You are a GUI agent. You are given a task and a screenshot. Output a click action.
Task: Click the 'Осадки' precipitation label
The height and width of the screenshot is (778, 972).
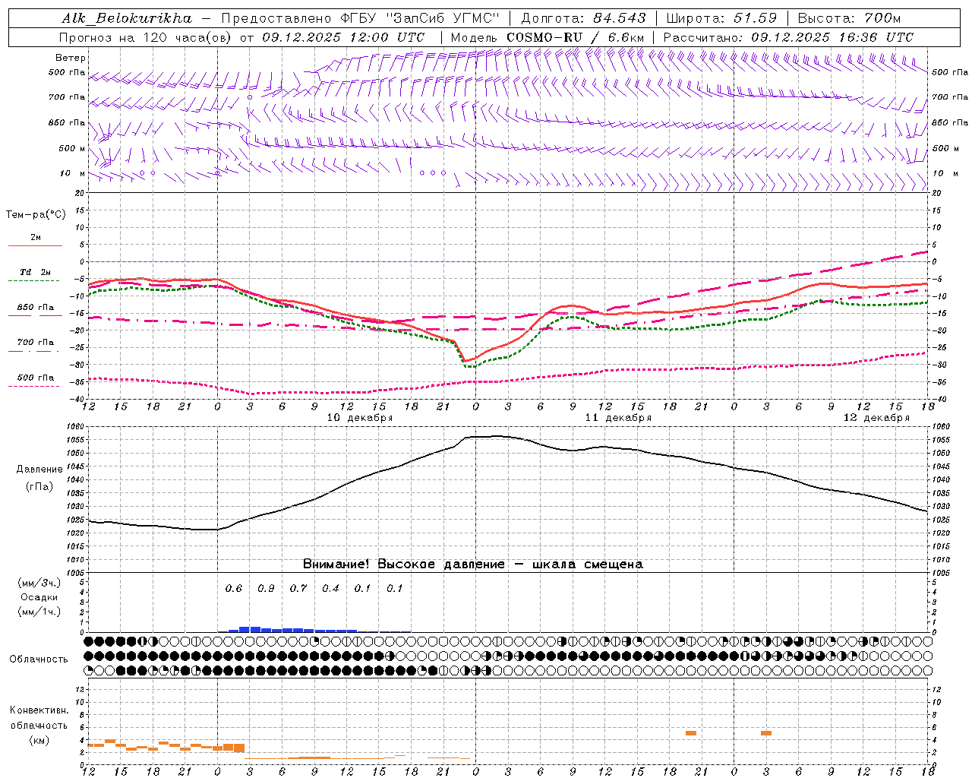[x=39, y=597]
